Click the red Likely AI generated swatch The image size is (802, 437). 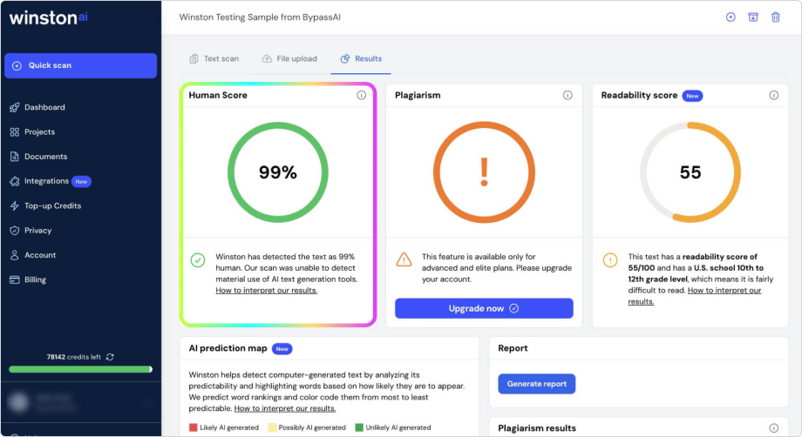194,427
